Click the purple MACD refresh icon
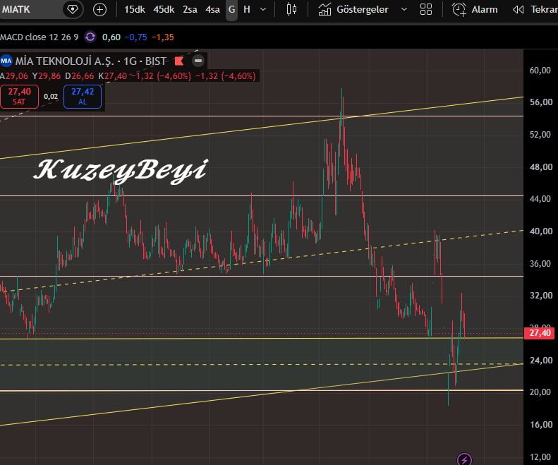The height and width of the screenshot is (465, 558). point(90,37)
